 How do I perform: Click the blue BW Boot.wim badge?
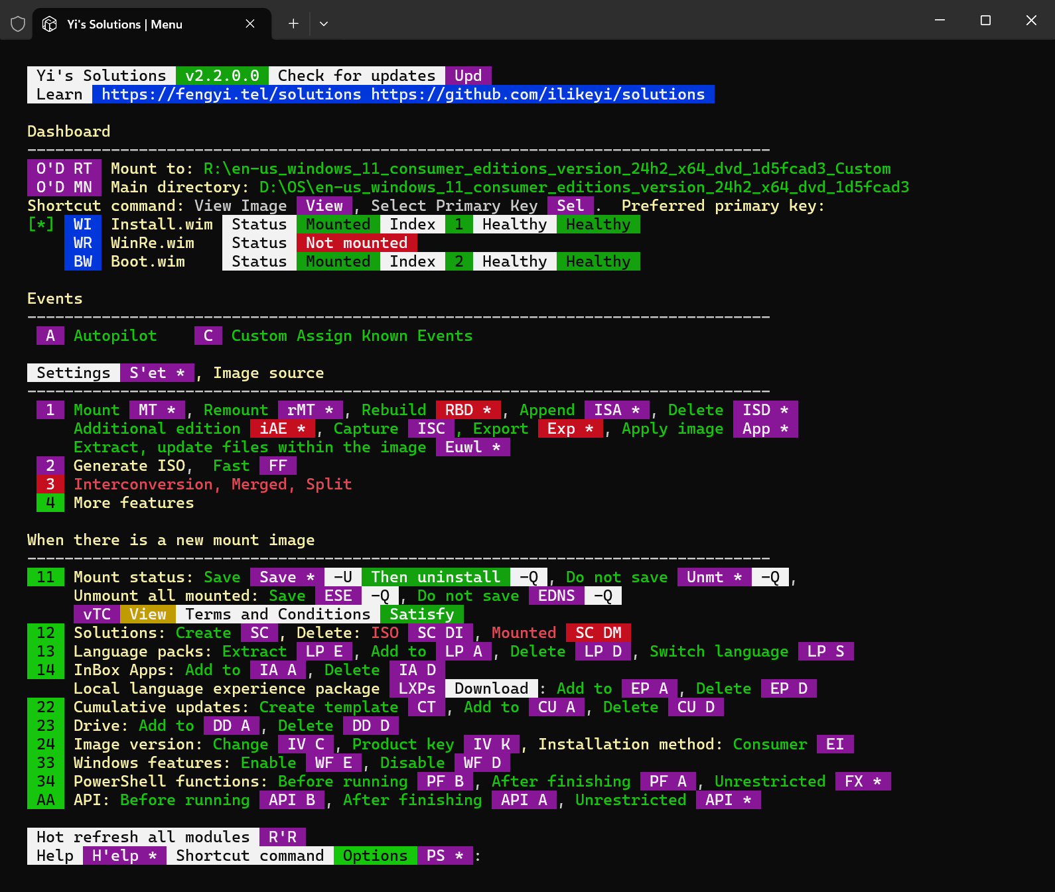pos(83,261)
